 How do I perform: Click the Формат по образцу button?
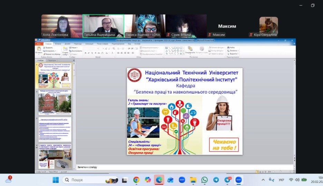click(52, 54)
